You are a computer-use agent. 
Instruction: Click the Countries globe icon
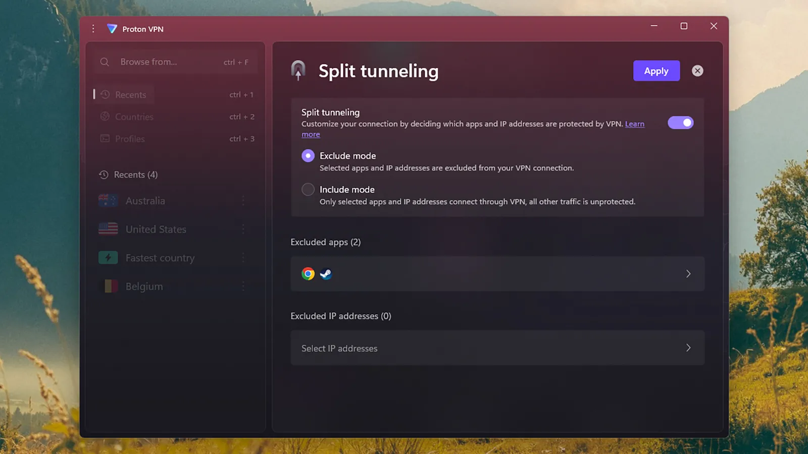click(x=105, y=117)
